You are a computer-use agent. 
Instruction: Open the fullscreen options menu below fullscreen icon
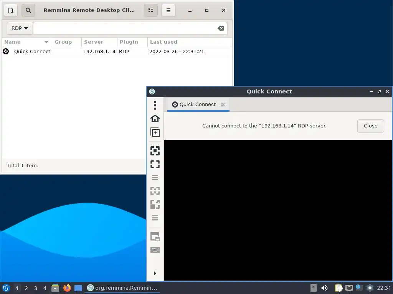point(155,178)
